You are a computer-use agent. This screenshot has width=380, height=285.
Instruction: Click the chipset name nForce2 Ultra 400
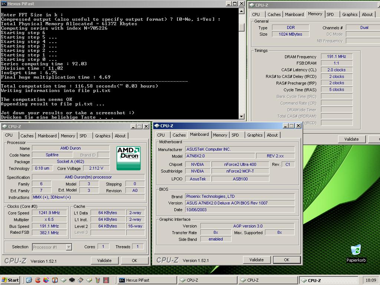[x=240, y=164]
